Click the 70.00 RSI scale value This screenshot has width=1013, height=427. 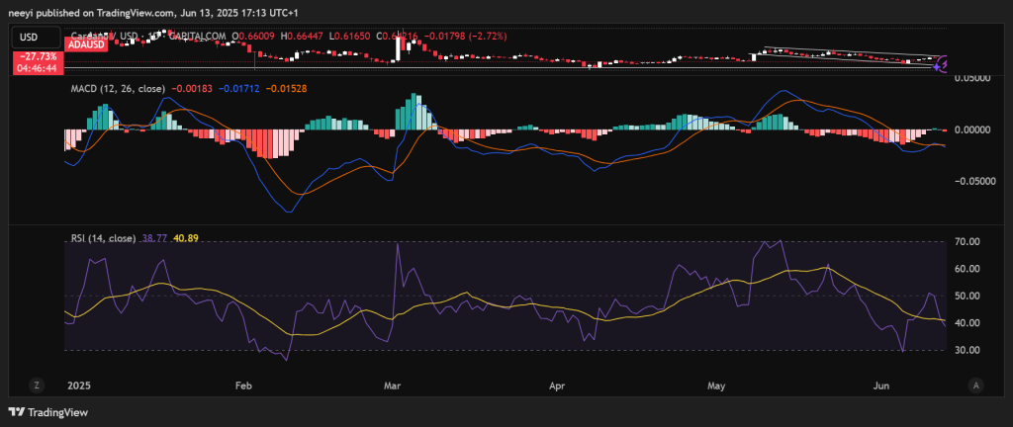point(968,242)
